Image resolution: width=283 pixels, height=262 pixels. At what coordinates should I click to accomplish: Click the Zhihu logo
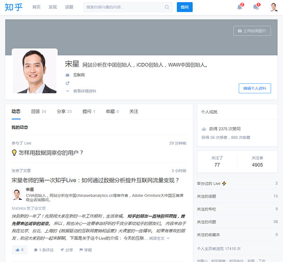(x=14, y=7)
